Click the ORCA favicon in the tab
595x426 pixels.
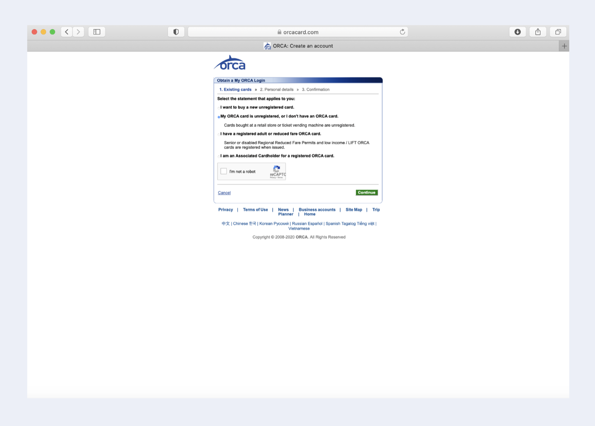pos(267,46)
